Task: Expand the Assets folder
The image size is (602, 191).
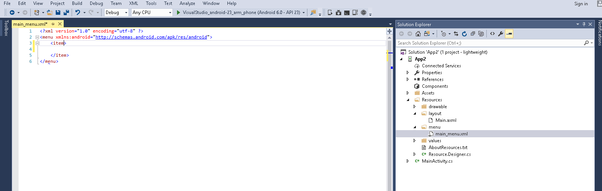Action: (x=408, y=93)
